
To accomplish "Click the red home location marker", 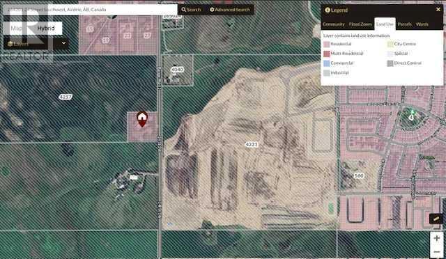I will (142, 119).
